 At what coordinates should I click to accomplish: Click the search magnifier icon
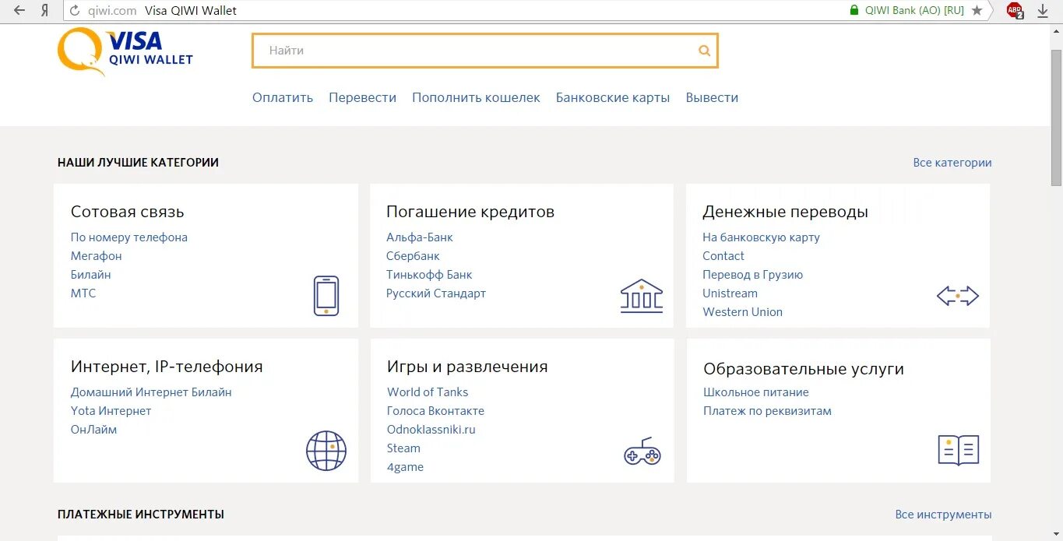click(704, 51)
